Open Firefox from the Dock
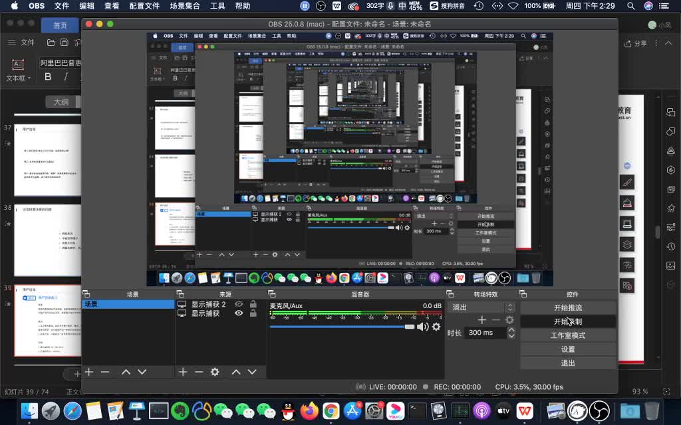The width and height of the screenshot is (681, 425). (x=309, y=410)
